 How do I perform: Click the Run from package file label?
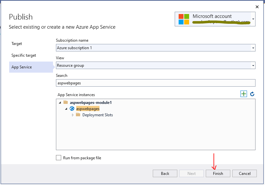tap(82, 158)
